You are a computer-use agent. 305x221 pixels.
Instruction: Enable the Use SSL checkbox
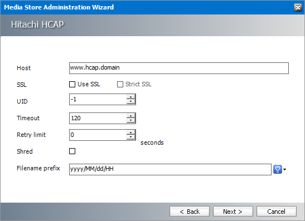pos(72,84)
